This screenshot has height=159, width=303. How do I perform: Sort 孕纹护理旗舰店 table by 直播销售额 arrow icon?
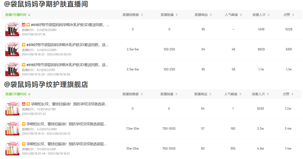point(142,94)
